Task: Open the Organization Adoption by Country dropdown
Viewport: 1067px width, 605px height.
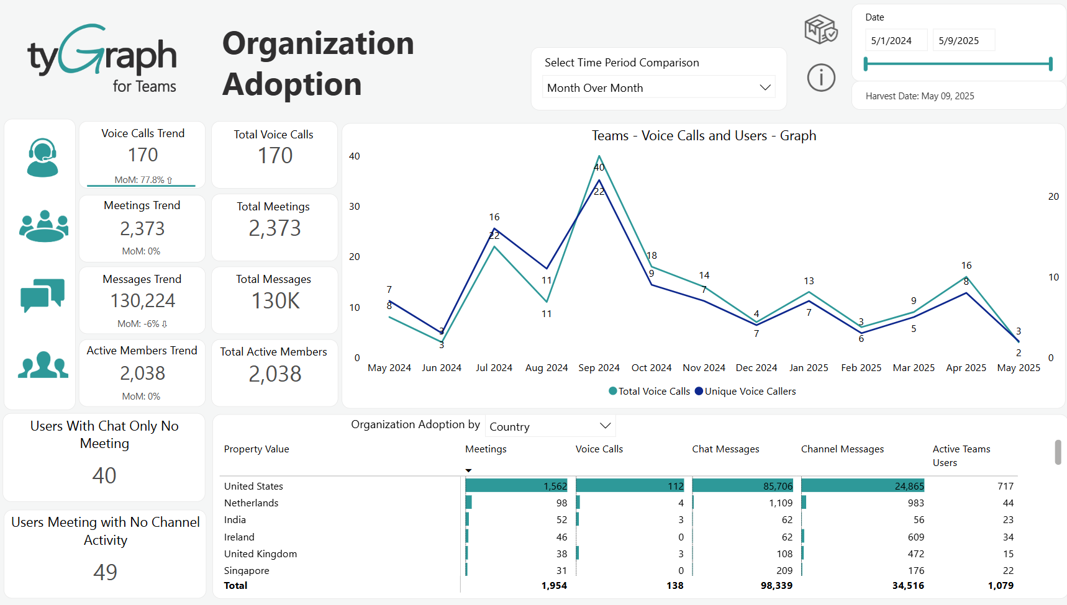Action: [550, 426]
